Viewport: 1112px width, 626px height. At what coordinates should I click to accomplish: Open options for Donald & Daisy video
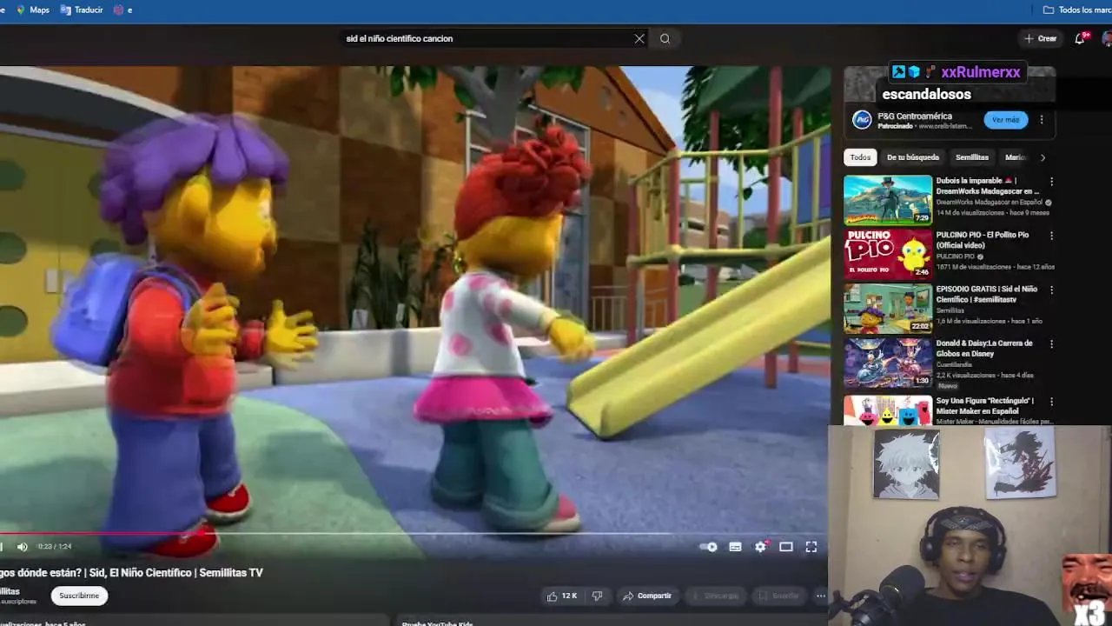(x=1051, y=344)
